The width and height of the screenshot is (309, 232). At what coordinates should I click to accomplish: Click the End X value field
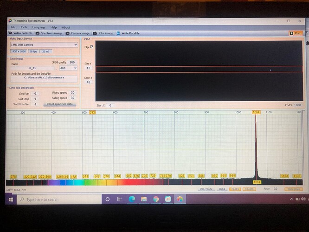coord(297,105)
